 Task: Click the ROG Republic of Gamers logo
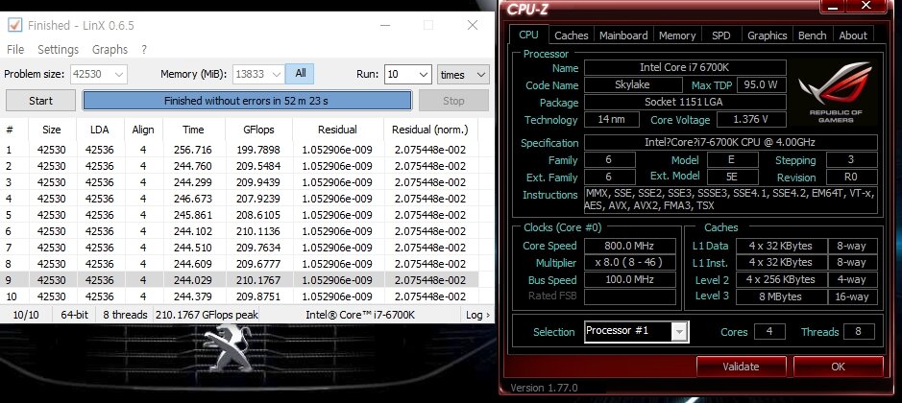point(836,92)
